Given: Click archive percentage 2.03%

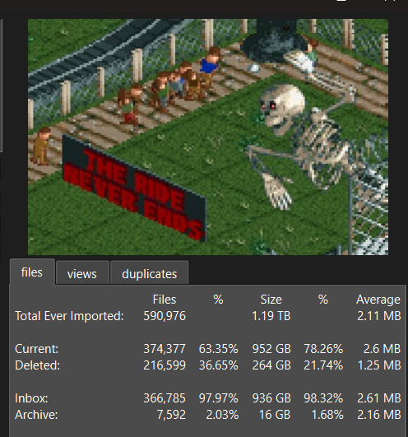Looking at the screenshot, I should [x=222, y=415].
